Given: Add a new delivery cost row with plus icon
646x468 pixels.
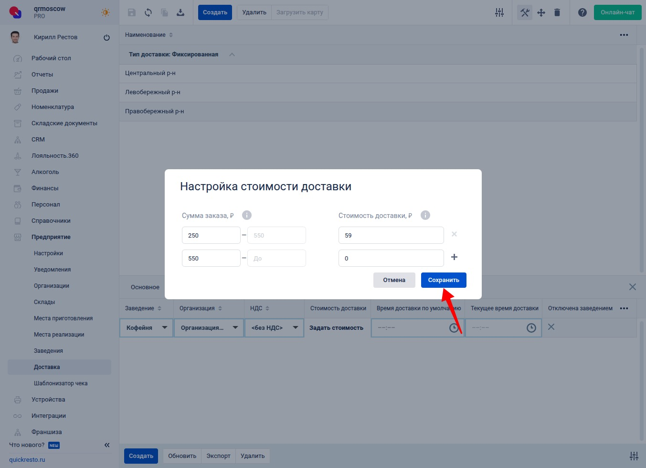Looking at the screenshot, I should 454,257.
